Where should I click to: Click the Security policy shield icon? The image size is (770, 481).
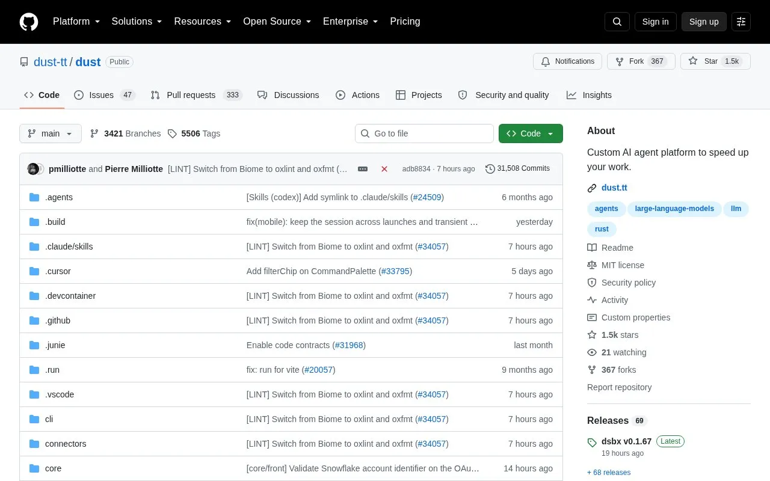tap(592, 283)
